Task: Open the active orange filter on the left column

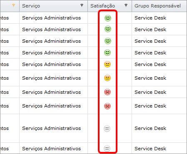Action: (x=13, y=5)
